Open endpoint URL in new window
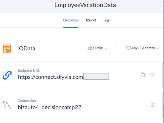 coord(153,75)
